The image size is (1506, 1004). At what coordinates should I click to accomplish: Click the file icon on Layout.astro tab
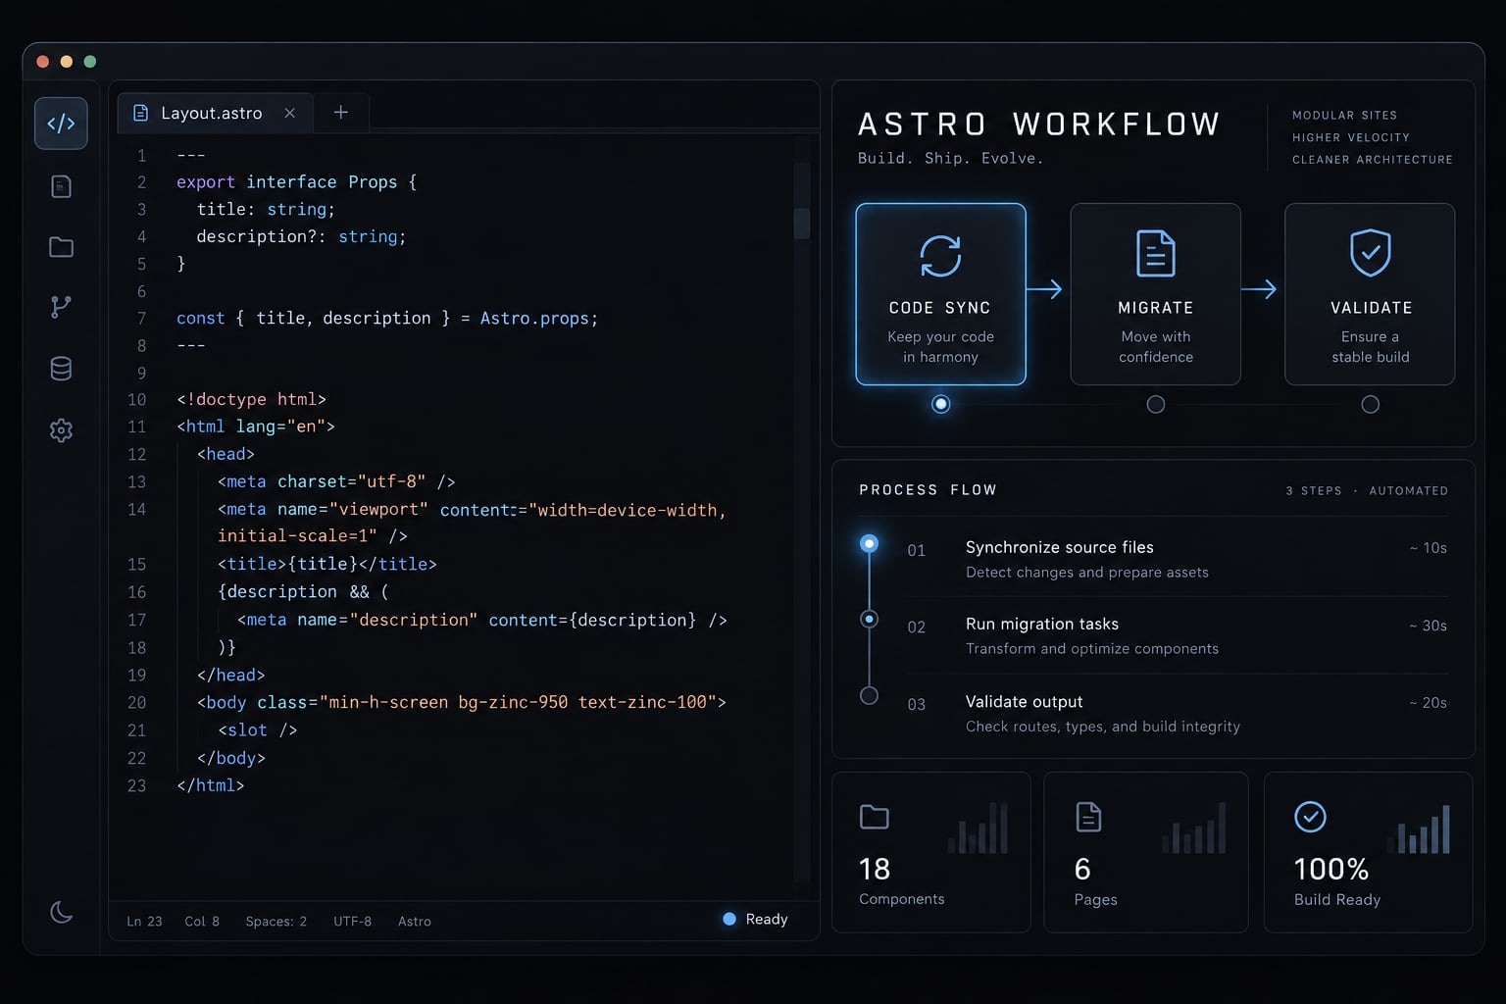click(140, 113)
